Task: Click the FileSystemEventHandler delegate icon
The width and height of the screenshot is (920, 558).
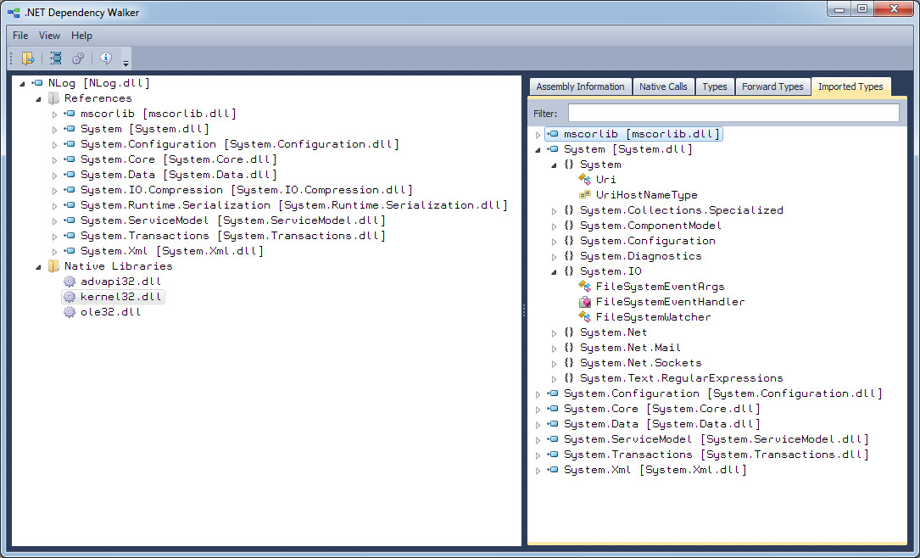Action: pyautogui.click(x=584, y=302)
